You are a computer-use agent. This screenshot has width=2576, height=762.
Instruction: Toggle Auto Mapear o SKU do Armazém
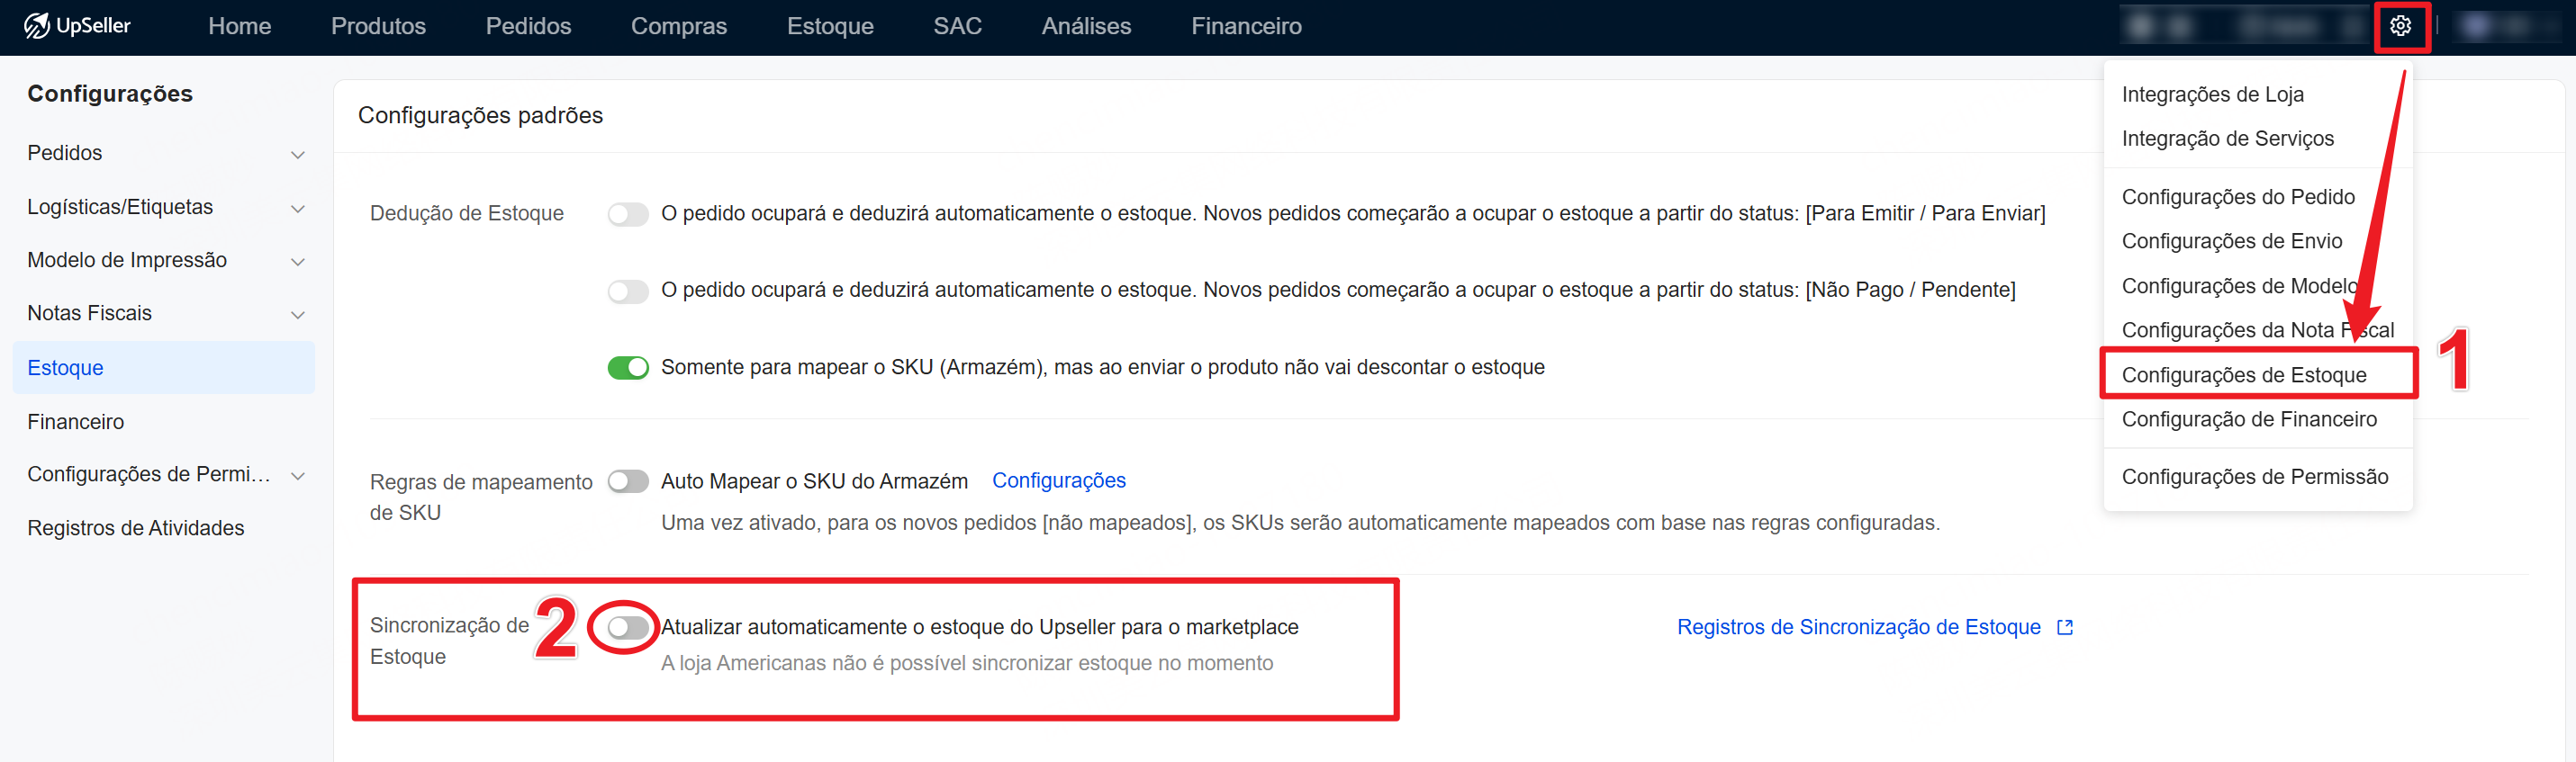click(x=627, y=481)
